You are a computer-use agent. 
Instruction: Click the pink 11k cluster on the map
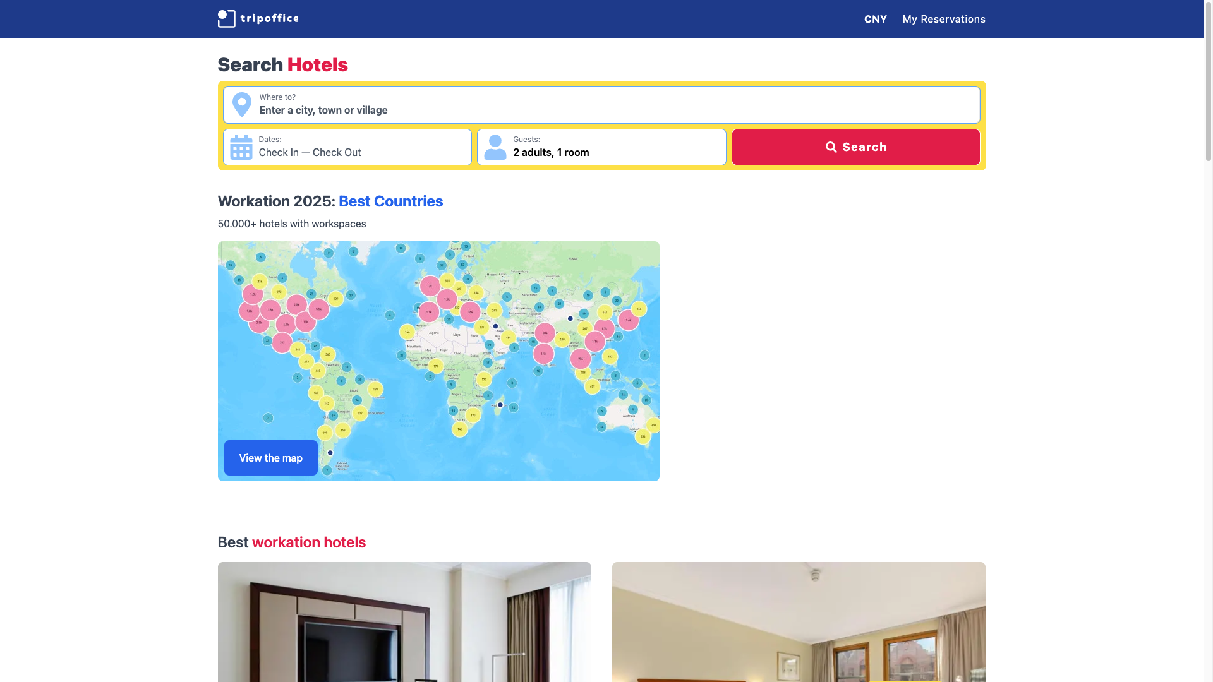point(305,322)
